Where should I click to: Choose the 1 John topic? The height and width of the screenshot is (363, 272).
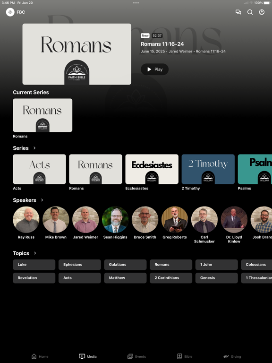(216, 265)
